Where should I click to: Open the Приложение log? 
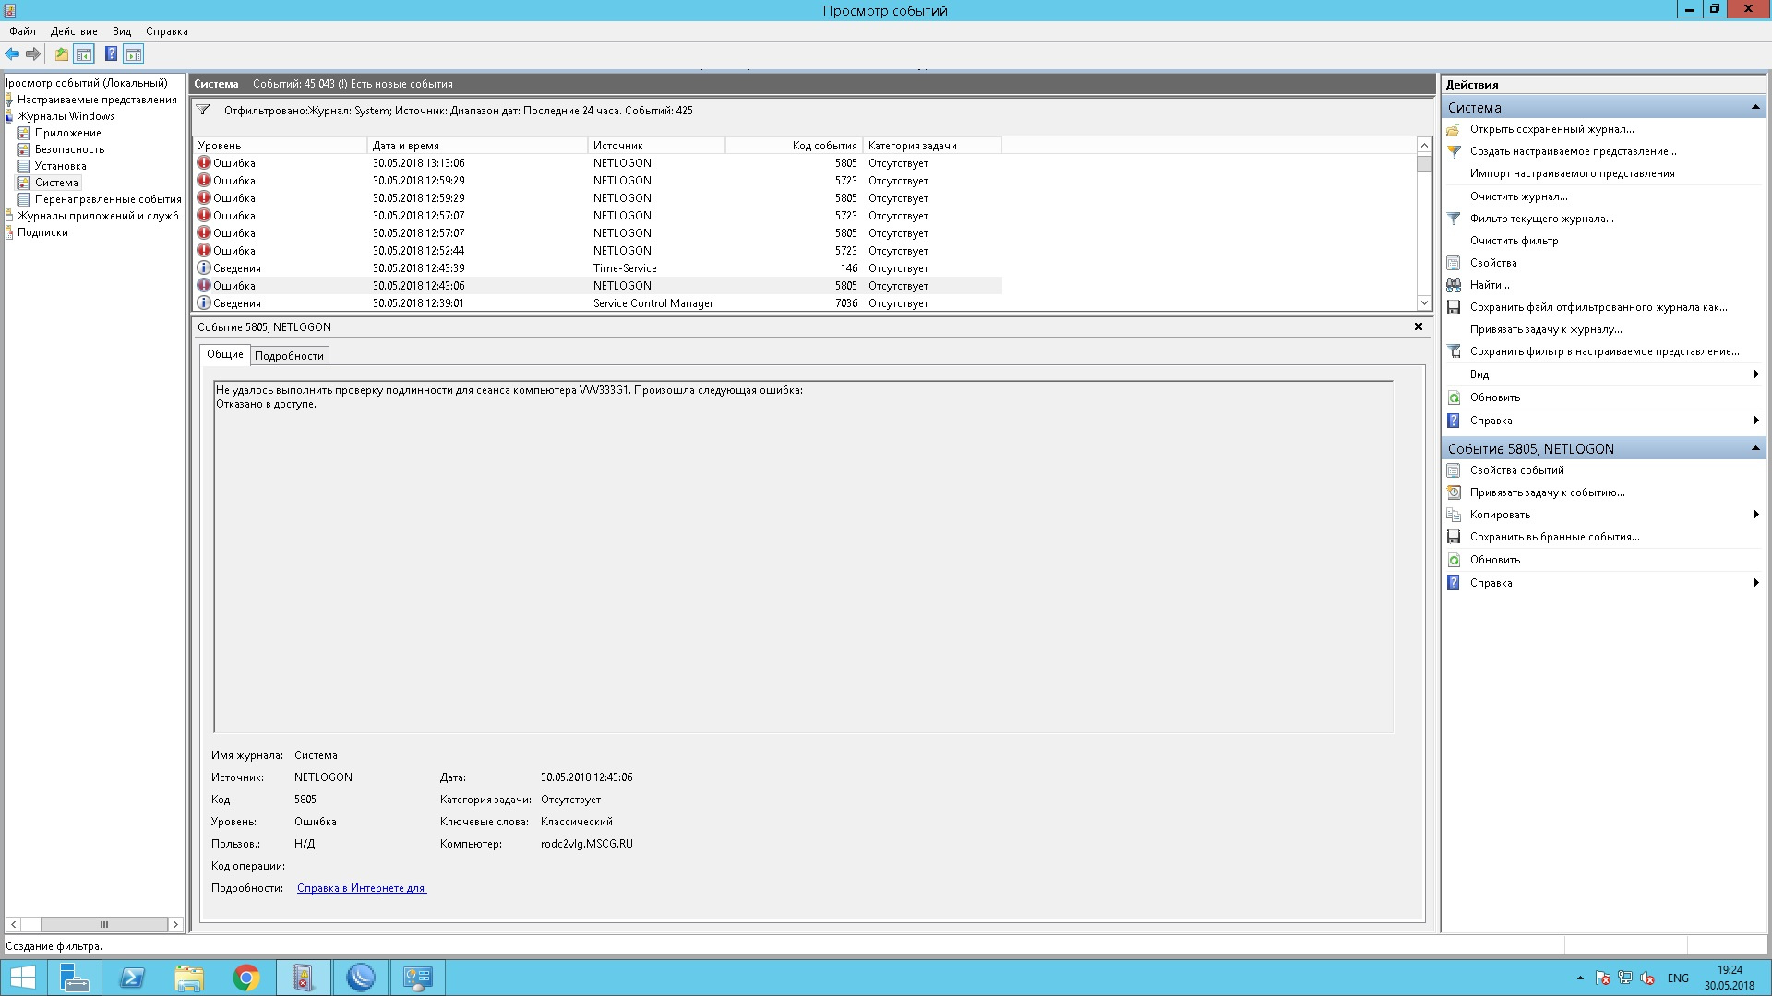(x=68, y=133)
